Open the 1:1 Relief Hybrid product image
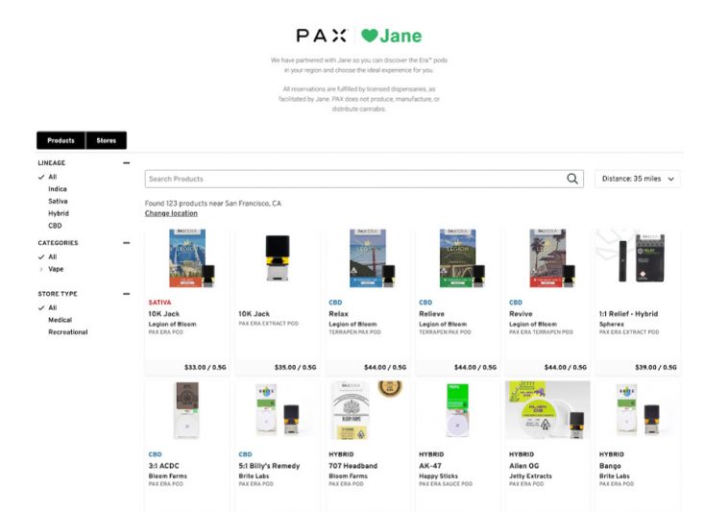This screenshot has height=512, width=728. pyautogui.click(x=637, y=258)
